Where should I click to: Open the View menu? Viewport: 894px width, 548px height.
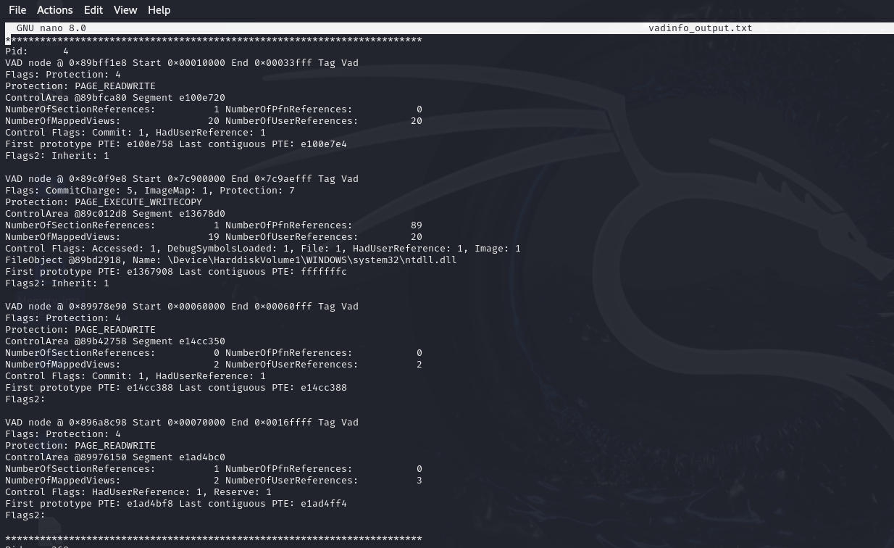click(x=125, y=9)
